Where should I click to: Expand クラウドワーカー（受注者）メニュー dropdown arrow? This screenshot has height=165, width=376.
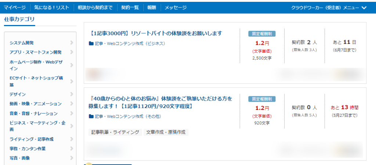[x=364, y=7]
